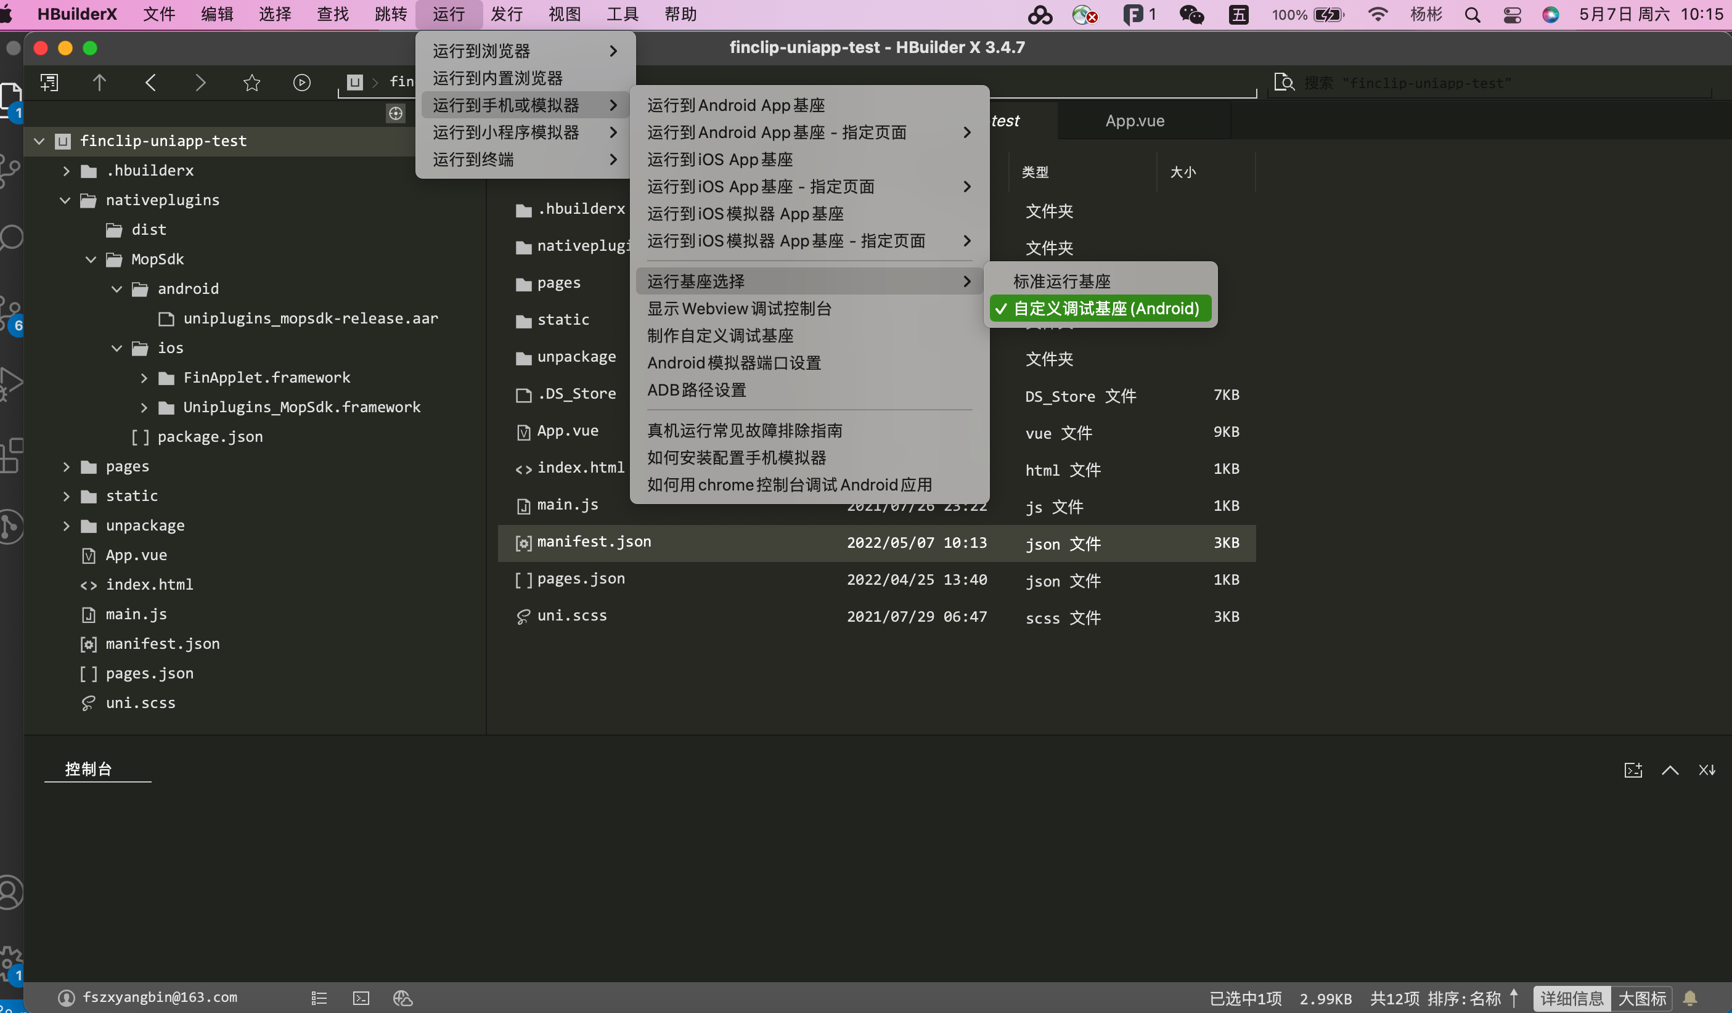This screenshot has width=1732, height=1013.
Task: Click the navigate back arrow icon
Action: 150,83
